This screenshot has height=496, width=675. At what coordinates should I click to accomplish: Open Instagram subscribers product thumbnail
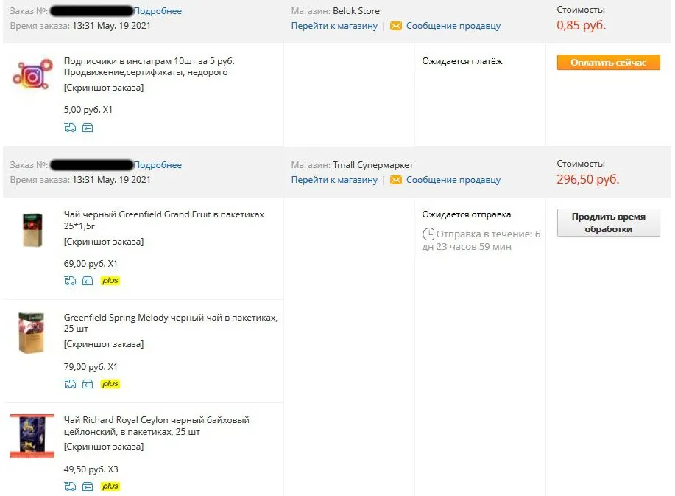(x=32, y=74)
